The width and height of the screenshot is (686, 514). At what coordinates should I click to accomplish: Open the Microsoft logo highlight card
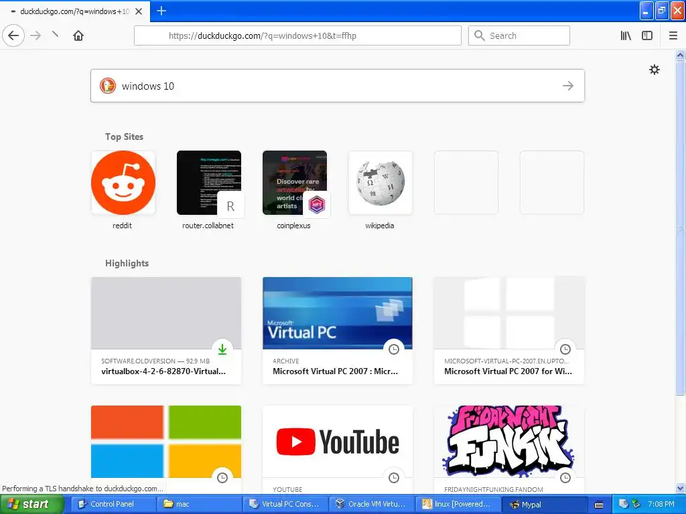(166, 449)
